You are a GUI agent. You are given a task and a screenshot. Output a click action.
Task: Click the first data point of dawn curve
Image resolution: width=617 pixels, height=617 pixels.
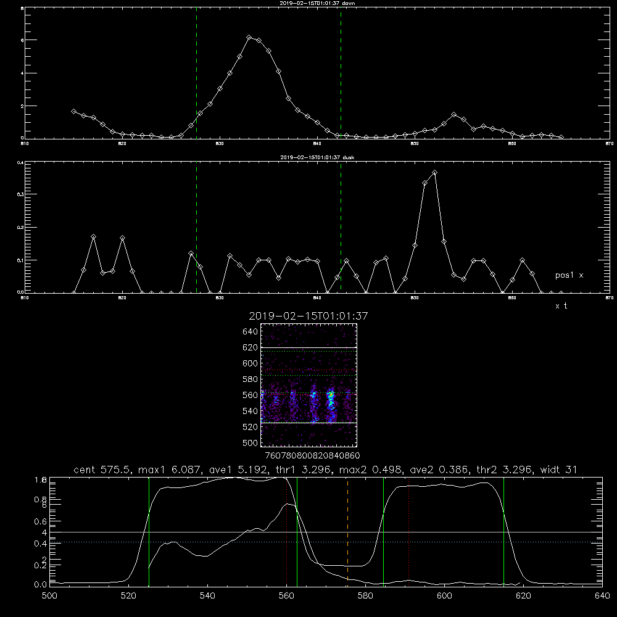73,111
